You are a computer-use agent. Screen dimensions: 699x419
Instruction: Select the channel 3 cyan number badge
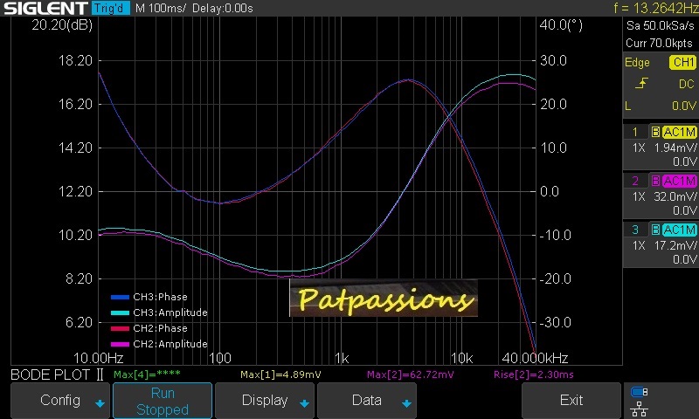tap(635, 230)
